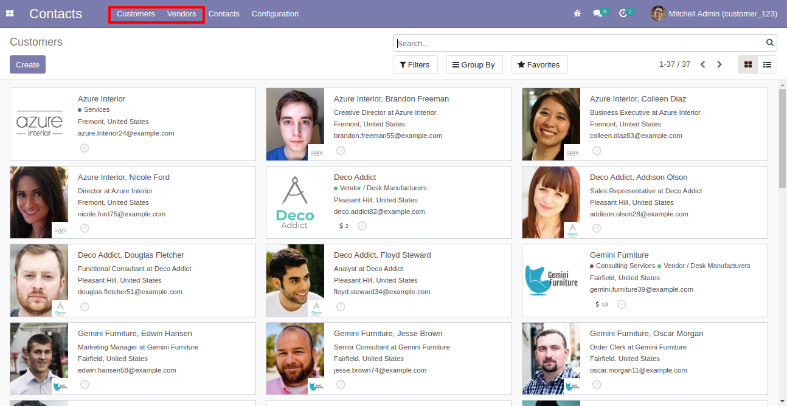Open Deco Addict company card
The height and width of the screenshot is (406, 787).
[x=389, y=202]
